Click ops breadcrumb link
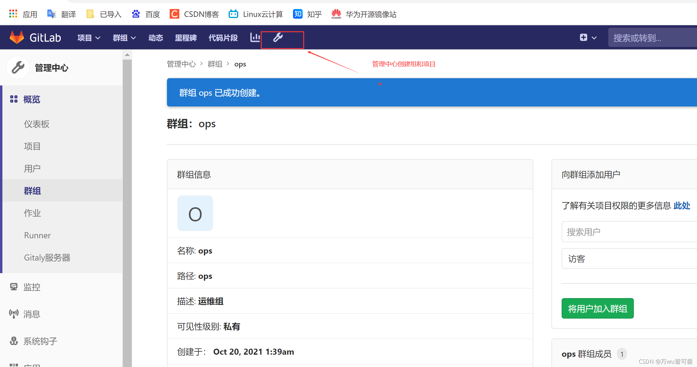The image size is (697, 367). coord(240,64)
